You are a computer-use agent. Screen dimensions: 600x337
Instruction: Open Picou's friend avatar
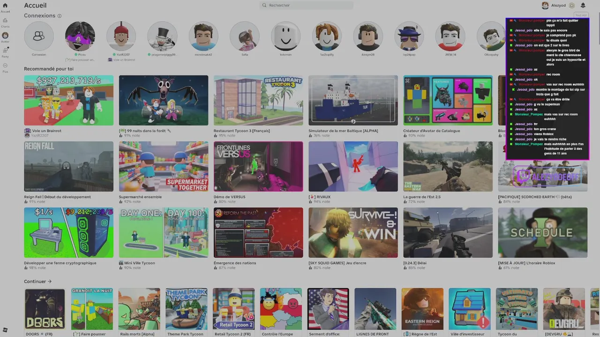[80, 36]
